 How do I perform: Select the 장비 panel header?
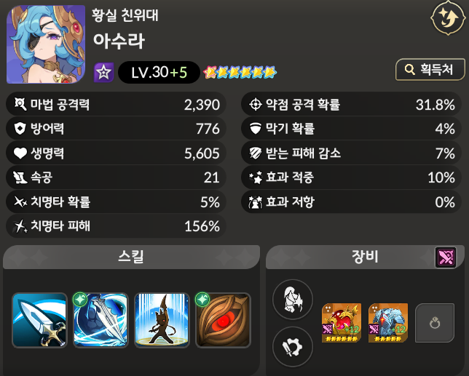365,257
